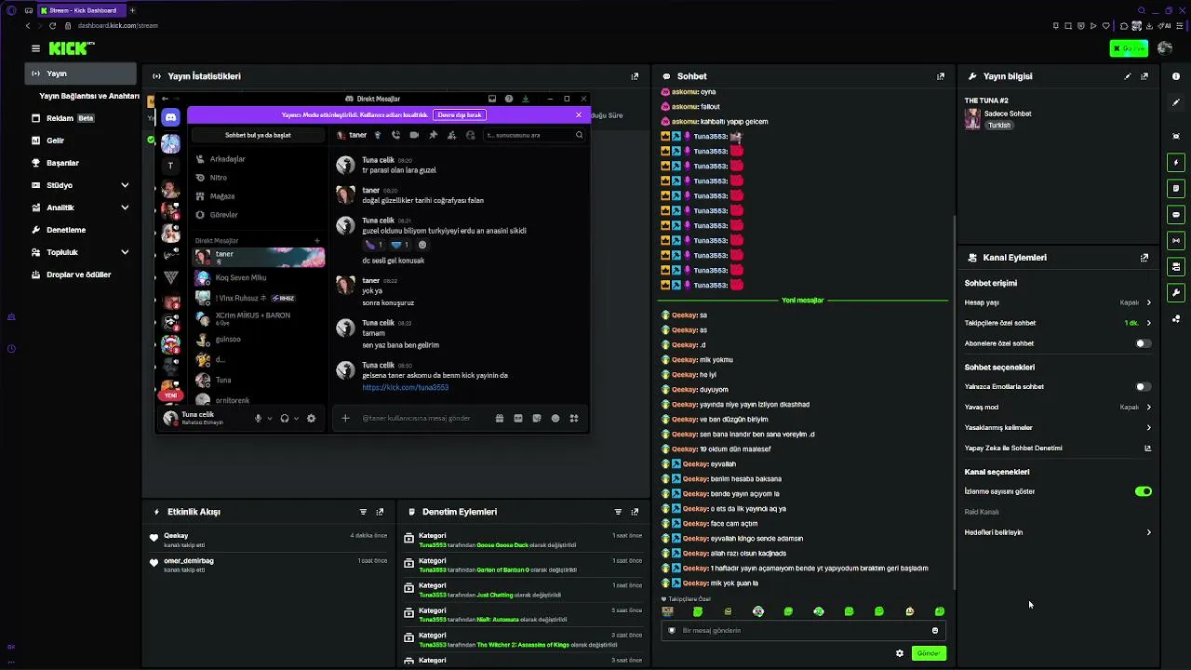The height and width of the screenshot is (670, 1191).
Task: Pop out the Etkinlik Akışı panel
Action: pyautogui.click(x=380, y=512)
